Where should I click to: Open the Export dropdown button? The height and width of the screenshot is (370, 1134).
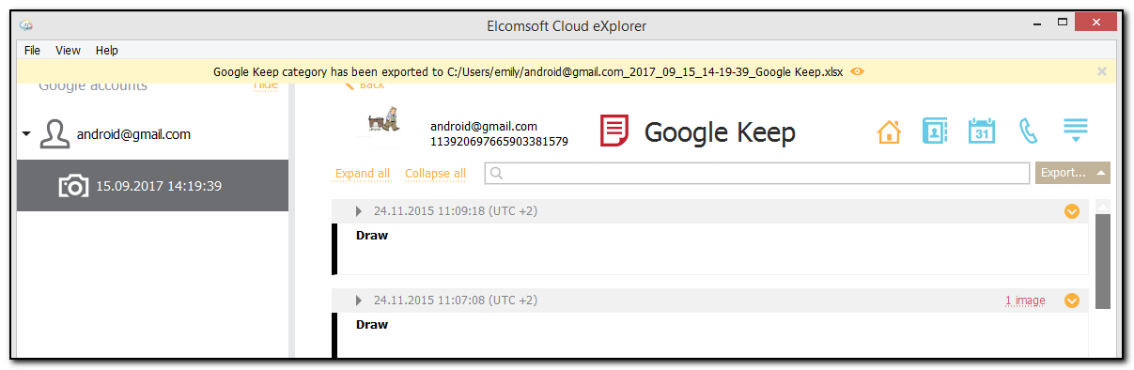coord(1073,174)
